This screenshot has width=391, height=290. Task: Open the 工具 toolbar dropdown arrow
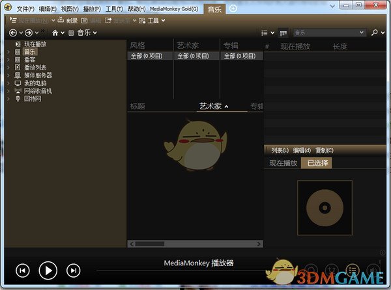click(163, 20)
